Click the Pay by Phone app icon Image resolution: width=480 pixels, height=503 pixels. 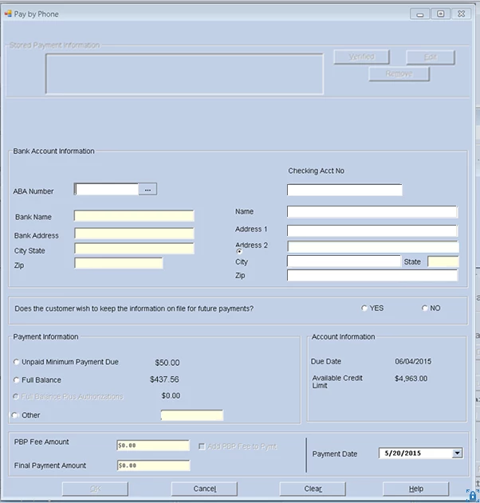8,14
